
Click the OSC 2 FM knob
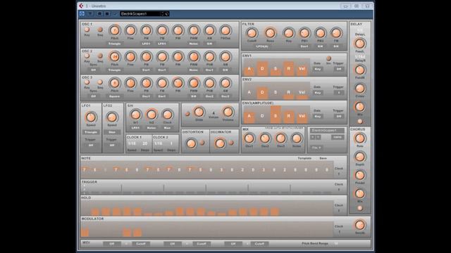pos(162,57)
